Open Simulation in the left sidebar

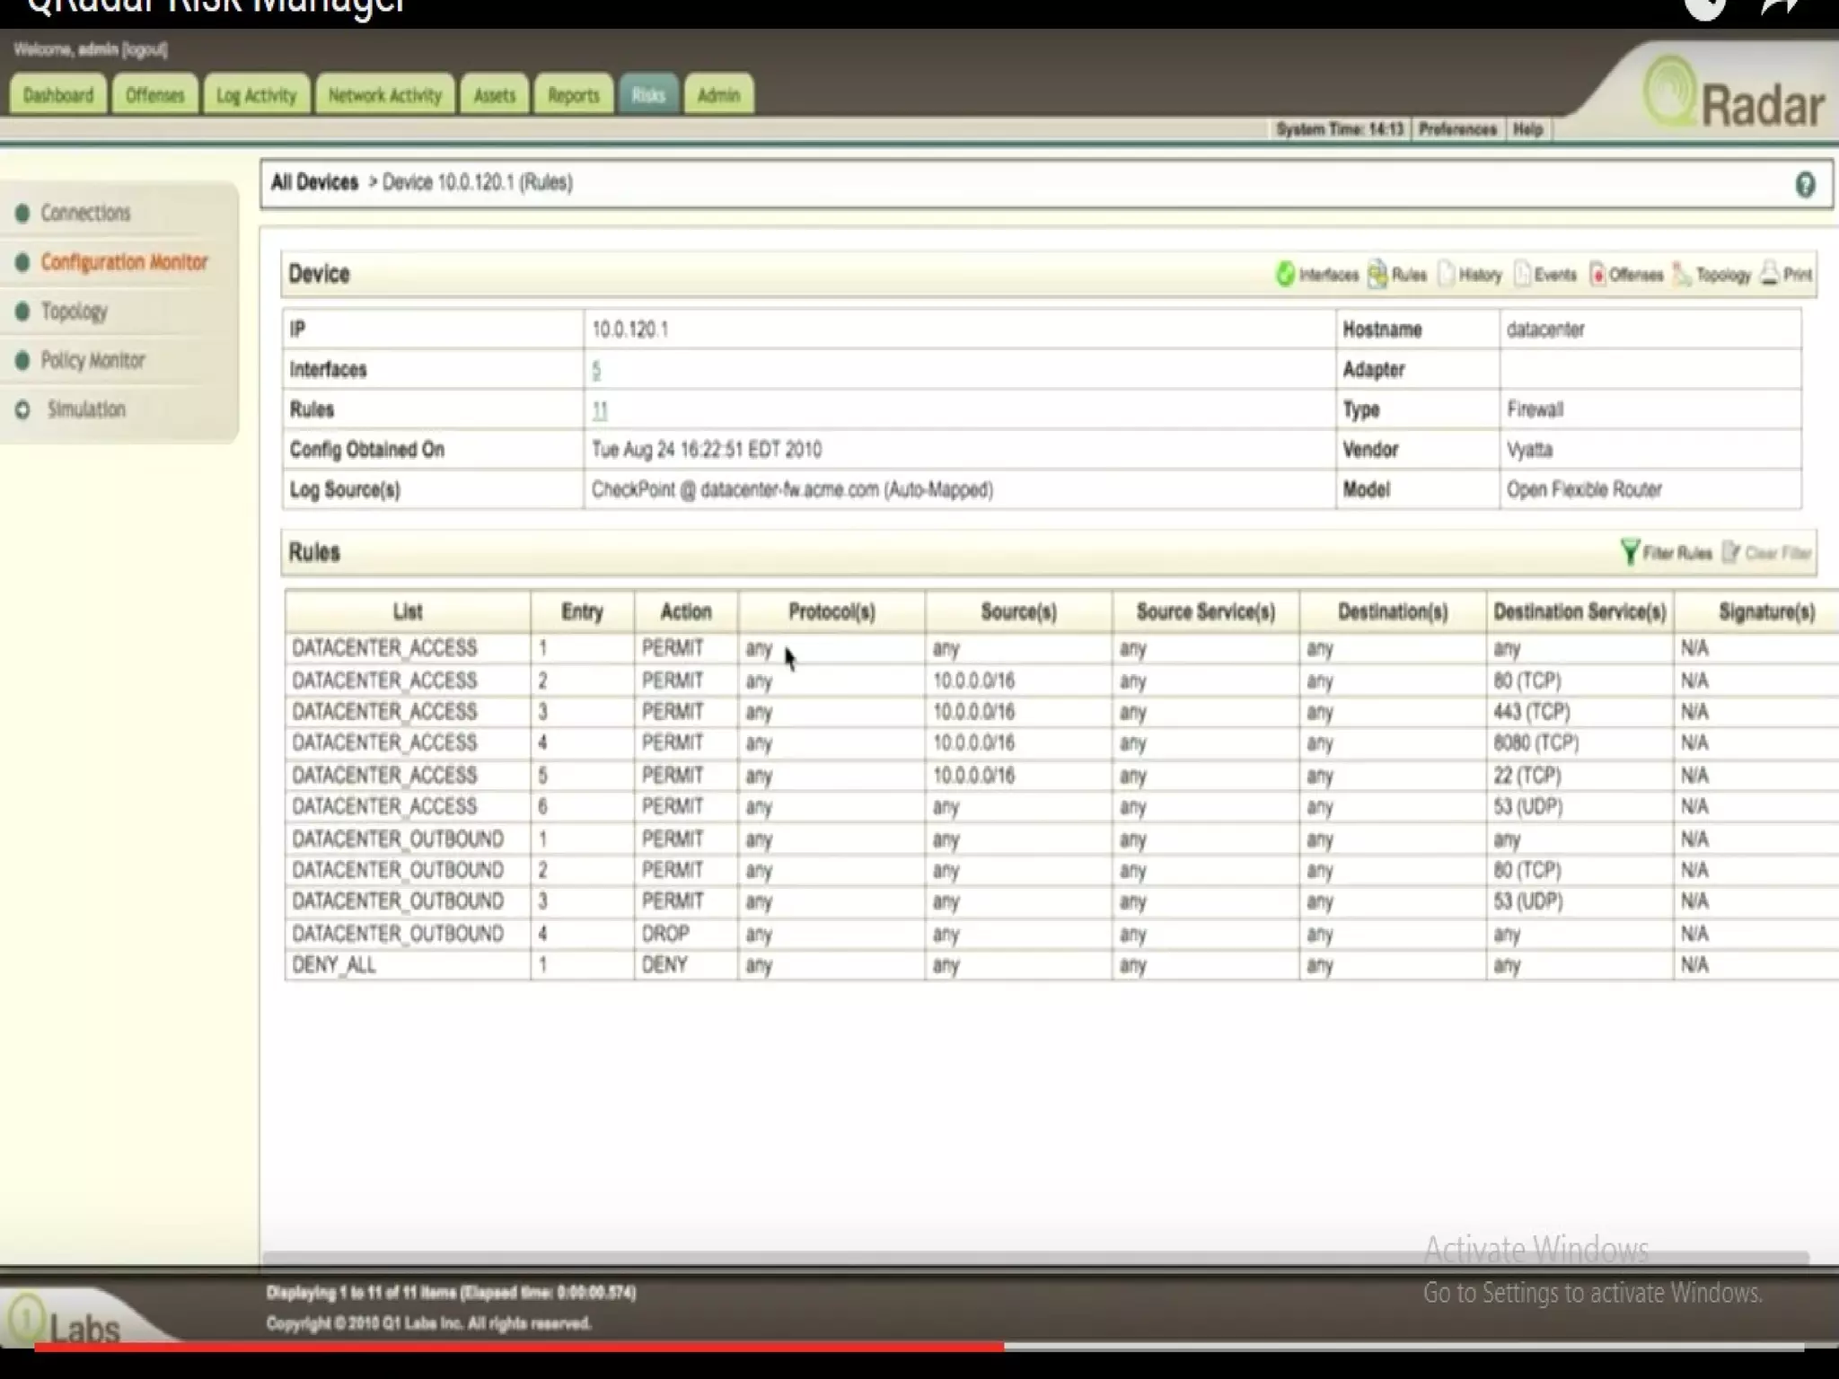click(x=85, y=409)
